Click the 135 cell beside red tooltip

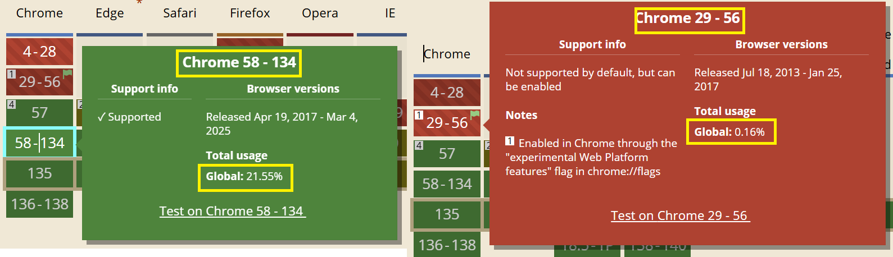click(447, 214)
